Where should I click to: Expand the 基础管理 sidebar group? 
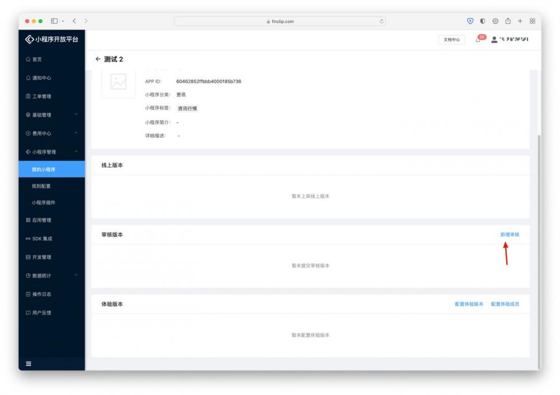click(x=52, y=115)
